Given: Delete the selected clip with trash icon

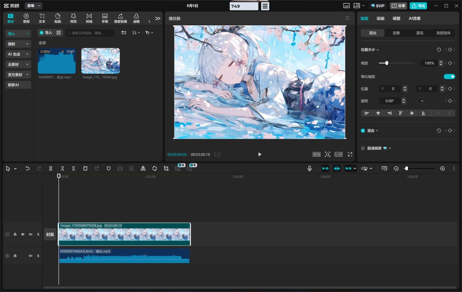Looking at the screenshot, I should point(85,168).
